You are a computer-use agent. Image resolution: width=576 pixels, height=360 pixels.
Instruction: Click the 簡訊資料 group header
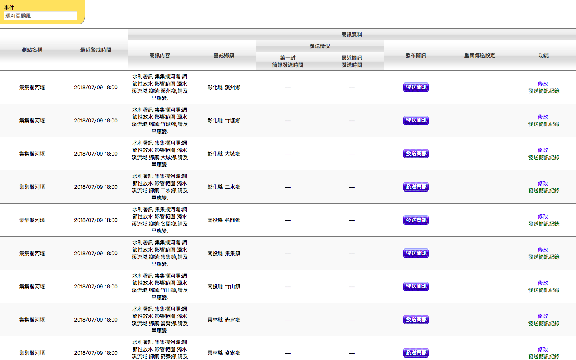[x=352, y=34]
